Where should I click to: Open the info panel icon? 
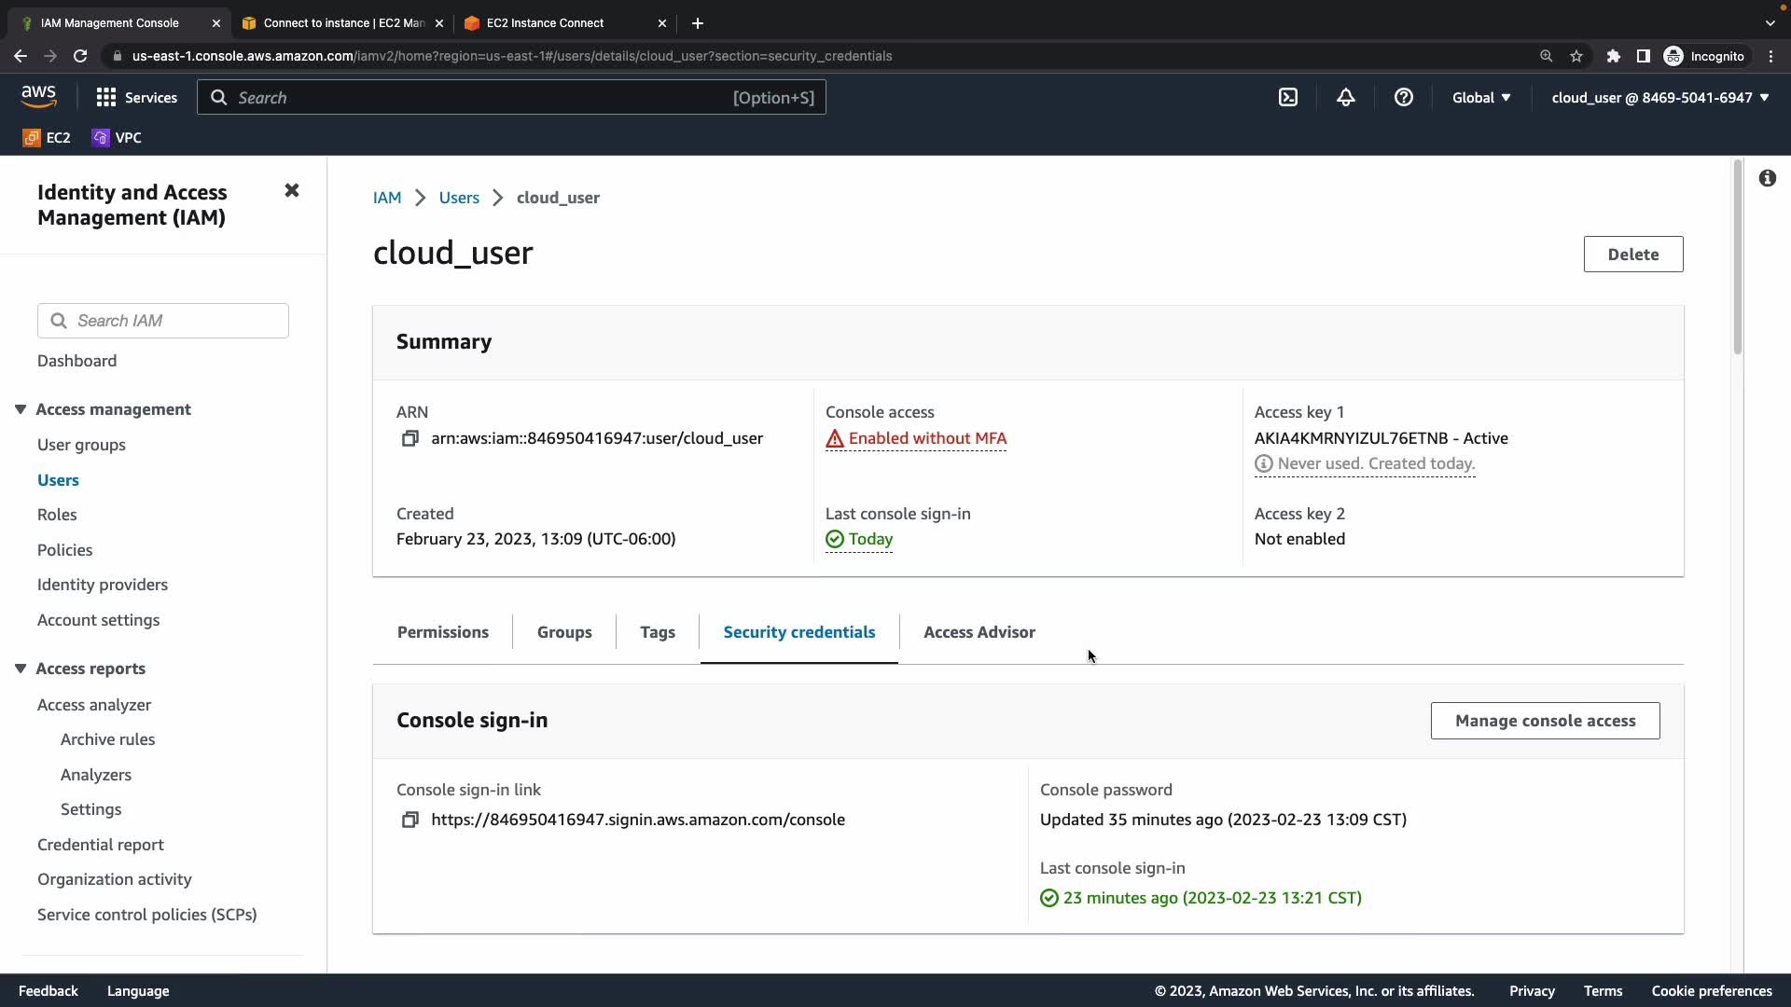click(x=1767, y=178)
